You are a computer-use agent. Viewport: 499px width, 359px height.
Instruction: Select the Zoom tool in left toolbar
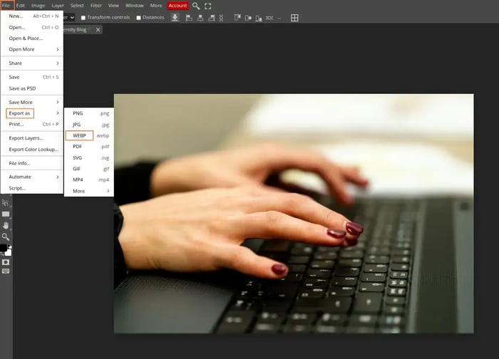(6, 236)
